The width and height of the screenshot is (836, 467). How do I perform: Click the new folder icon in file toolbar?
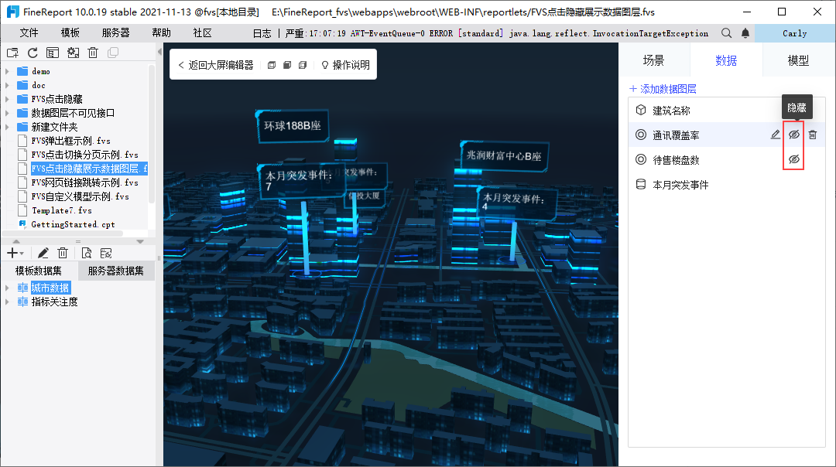pos(12,53)
